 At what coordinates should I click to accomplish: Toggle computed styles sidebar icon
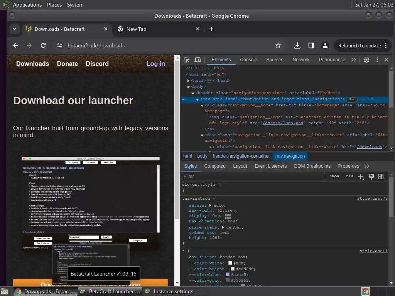(381, 177)
